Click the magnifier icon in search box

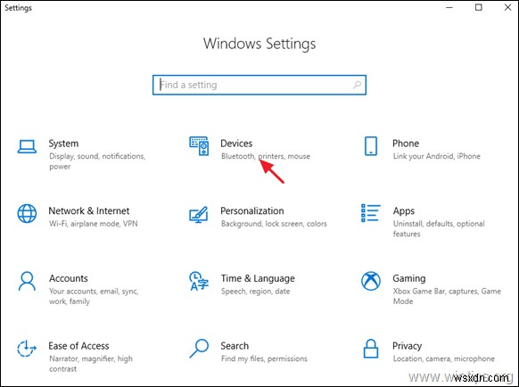pos(357,85)
